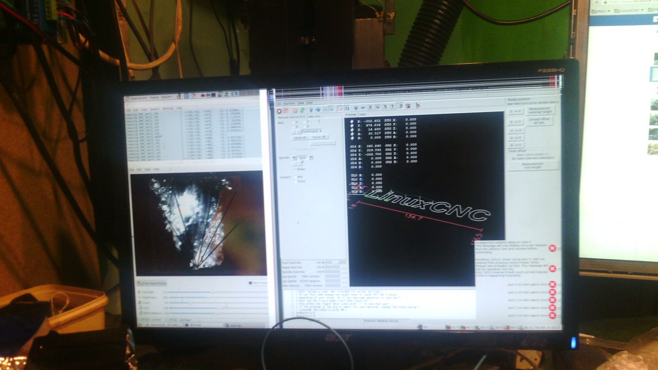This screenshot has height=370, width=658.
Task: Click the Z -> 0 button
Action: [516, 131]
